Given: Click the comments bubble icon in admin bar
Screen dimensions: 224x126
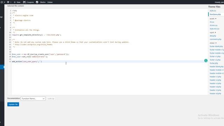Looking at the screenshot, I should (8, 2).
